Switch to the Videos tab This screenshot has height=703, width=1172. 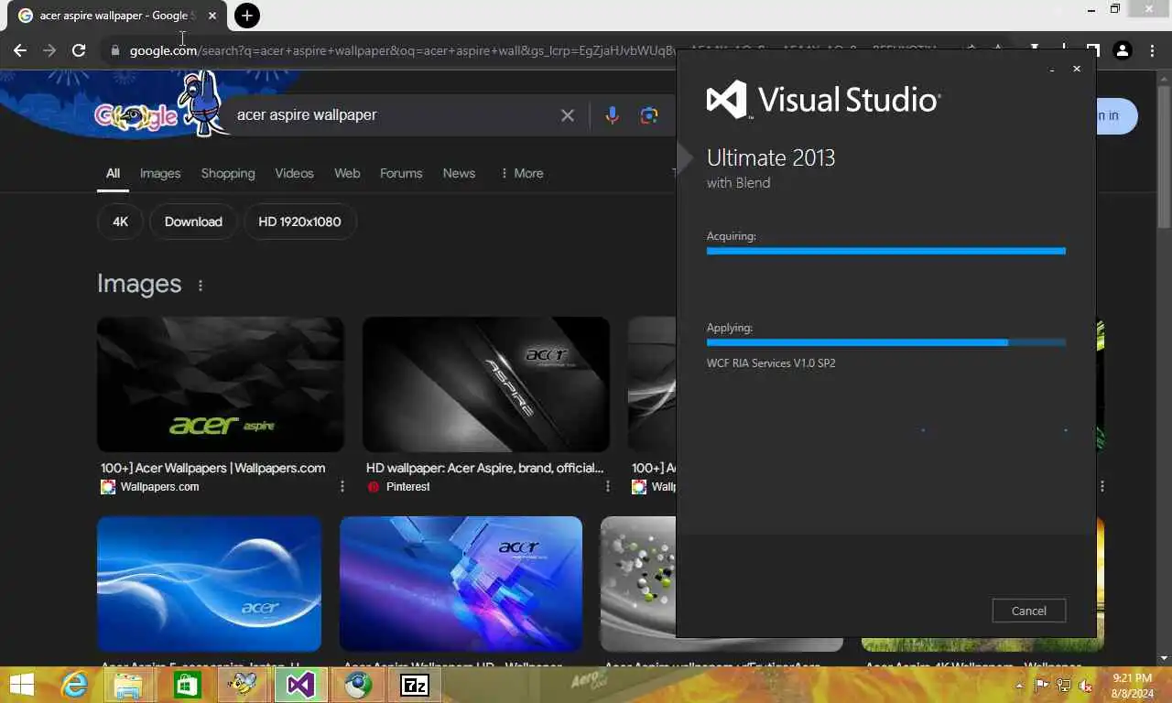tap(294, 173)
